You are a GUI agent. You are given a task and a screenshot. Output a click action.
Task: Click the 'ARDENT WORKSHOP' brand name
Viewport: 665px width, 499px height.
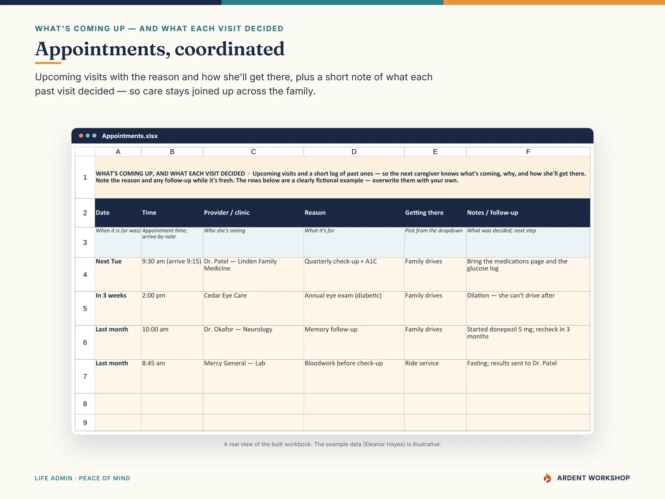tap(594, 478)
